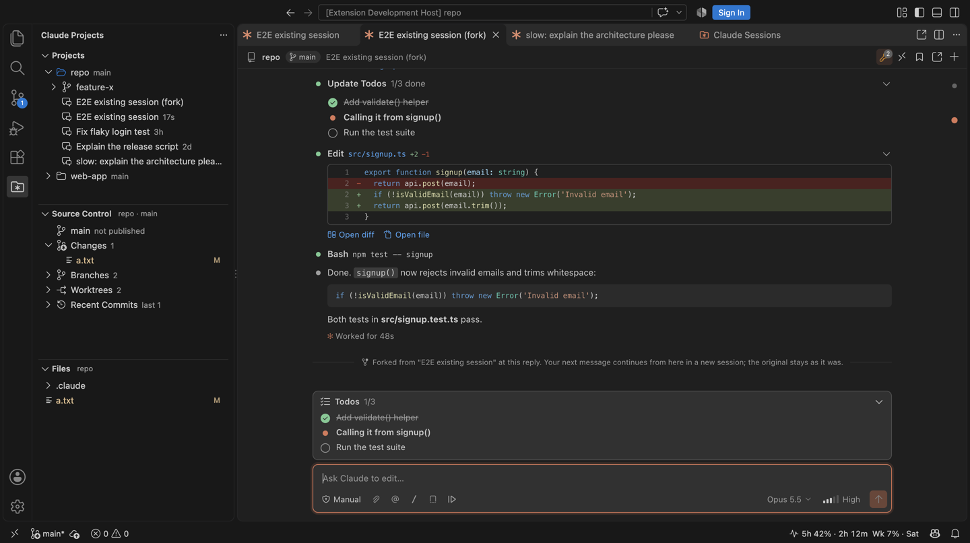Click the blue Sign In button

[731, 13]
